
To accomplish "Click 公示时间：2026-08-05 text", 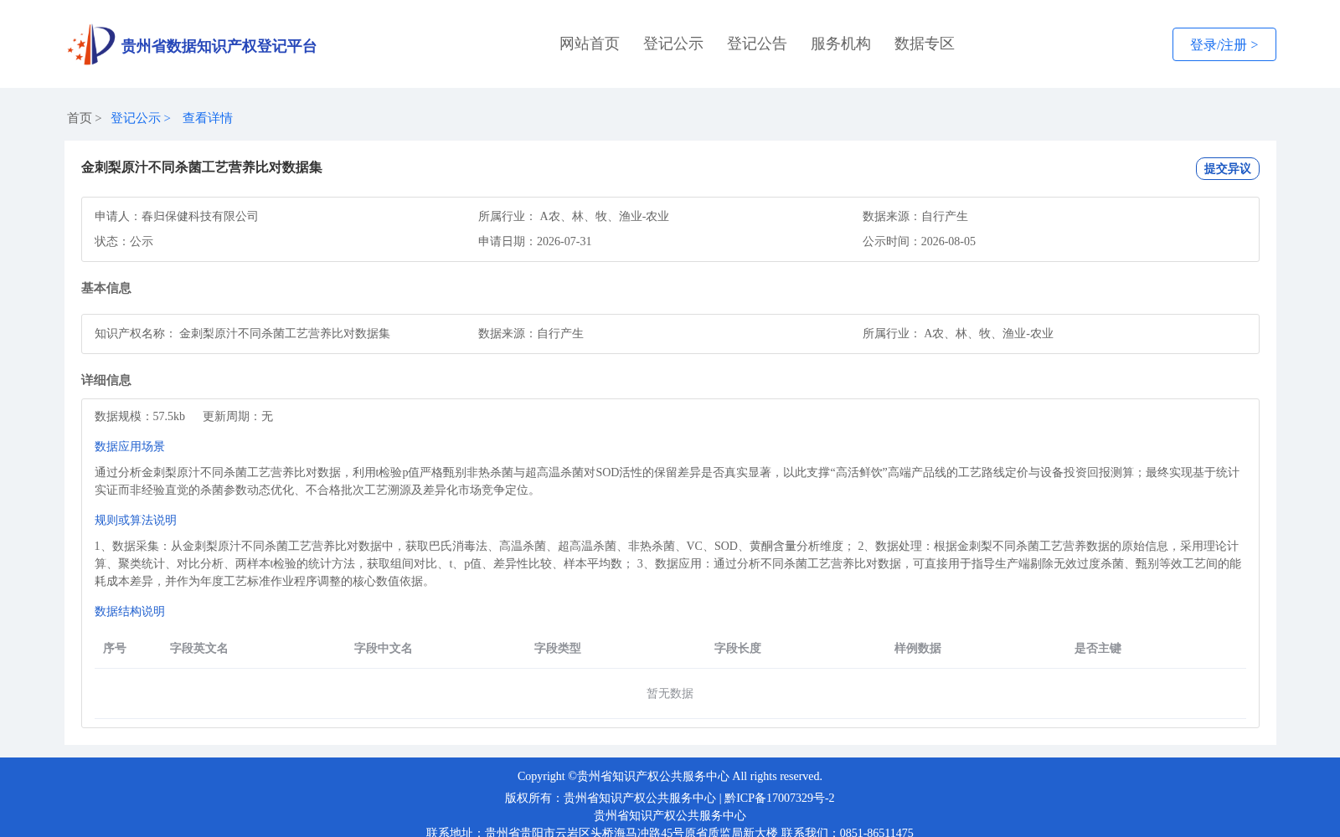I will click(x=919, y=241).
